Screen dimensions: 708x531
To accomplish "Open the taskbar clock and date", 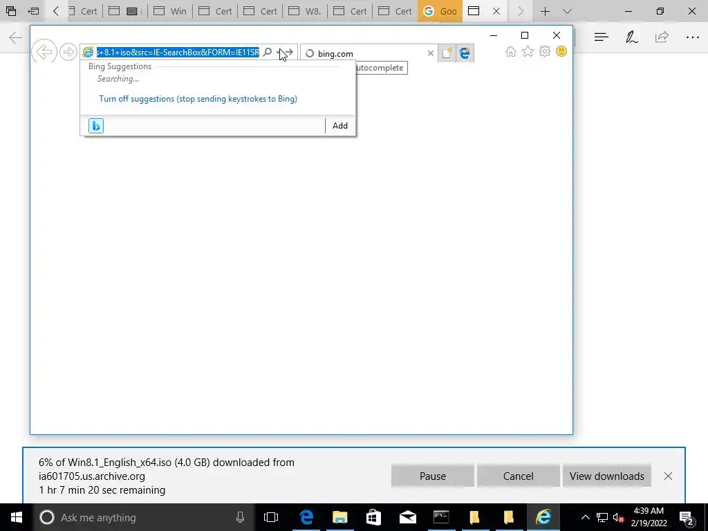I will (x=649, y=517).
